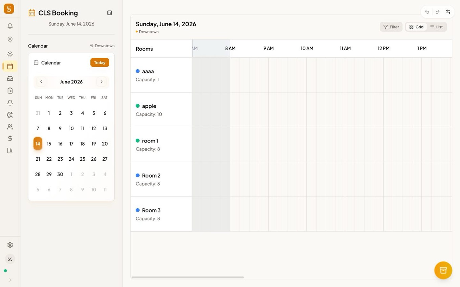
Task: Click the Filter button
Action: (x=391, y=27)
